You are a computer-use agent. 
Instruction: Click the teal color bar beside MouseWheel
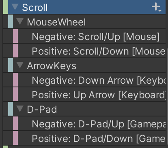pos(11,21)
